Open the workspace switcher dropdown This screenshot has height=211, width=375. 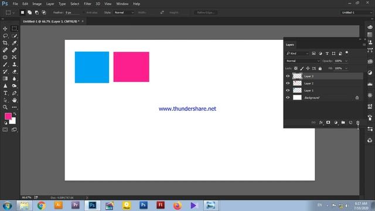click(x=356, y=12)
